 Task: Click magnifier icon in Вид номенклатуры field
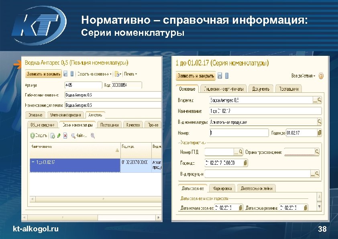tap(320, 122)
